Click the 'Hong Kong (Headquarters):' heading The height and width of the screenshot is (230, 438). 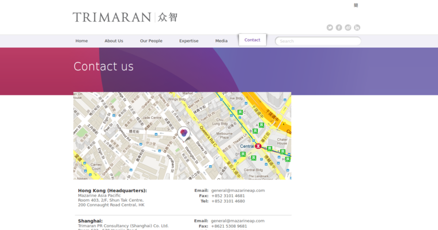[x=112, y=190]
